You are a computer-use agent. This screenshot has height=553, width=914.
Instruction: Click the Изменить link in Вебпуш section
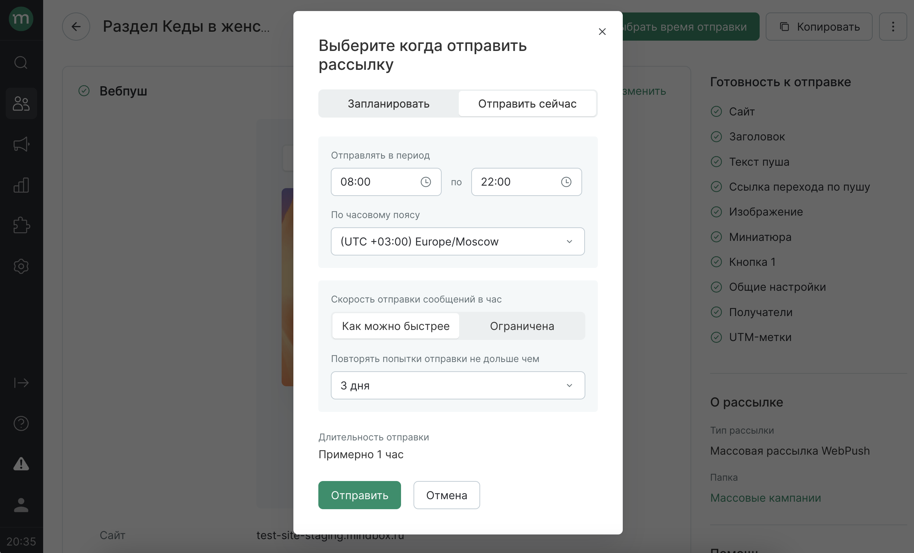[x=644, y=91]
